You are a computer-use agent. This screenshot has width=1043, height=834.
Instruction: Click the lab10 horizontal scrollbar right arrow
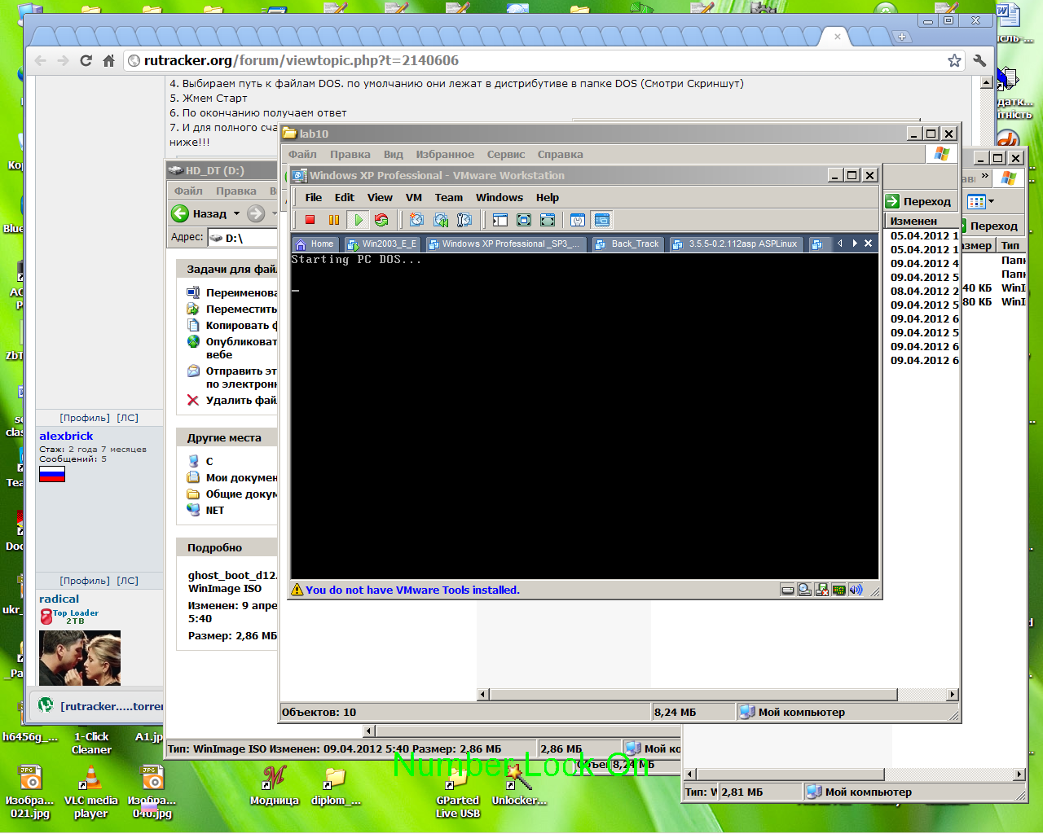point(953,694)
